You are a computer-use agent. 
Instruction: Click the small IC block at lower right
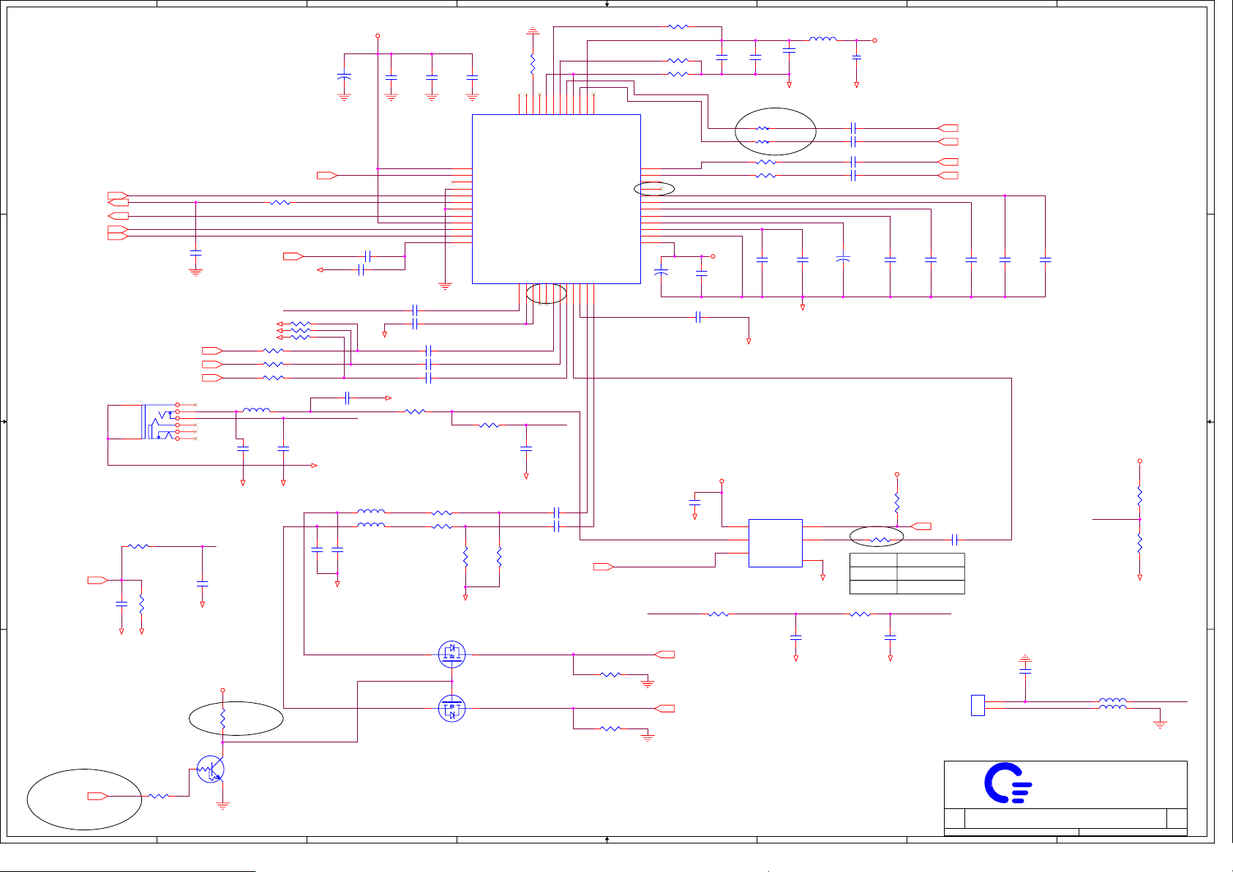point(775,543)
